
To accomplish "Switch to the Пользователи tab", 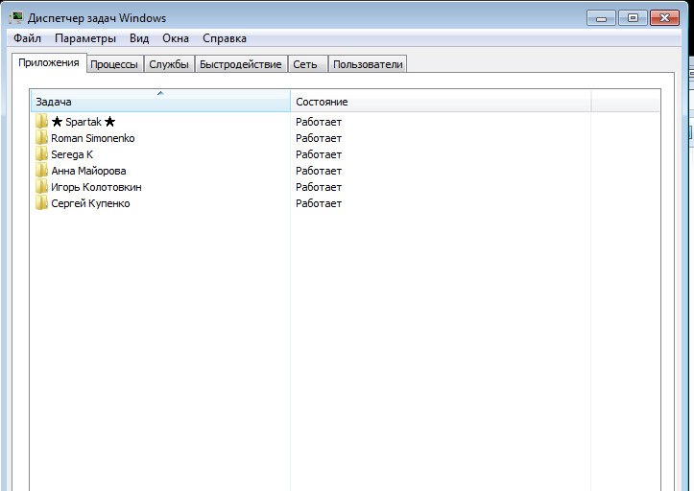I will pyautogui.click(x=368, y=64).
